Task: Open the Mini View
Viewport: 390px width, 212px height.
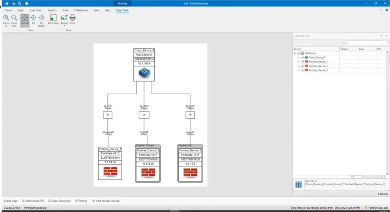Action: [x=53, y=18]
